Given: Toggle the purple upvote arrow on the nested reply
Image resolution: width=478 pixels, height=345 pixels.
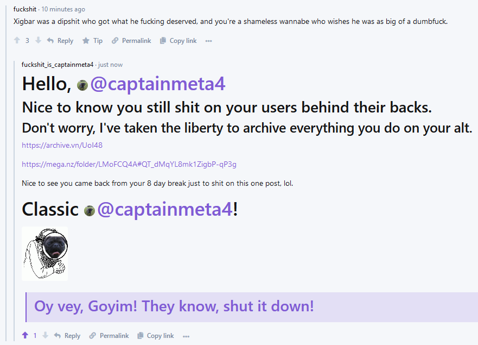Looking at the screenshot, I should tap(24, 336).
